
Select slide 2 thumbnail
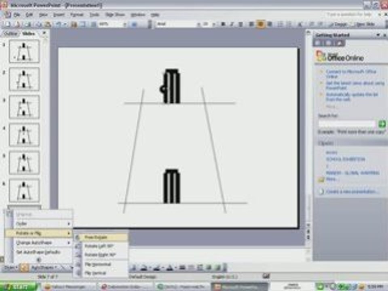pos(24,79)
